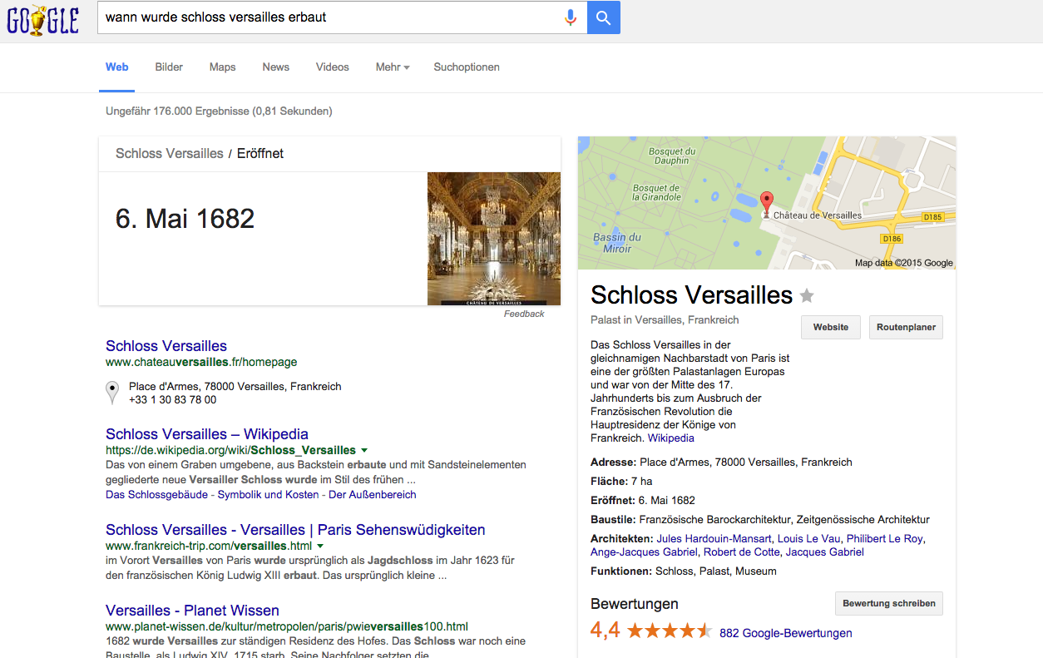The height and width of the screenshot is (658, 1043).
Task: Click Eröffnet: 6. Mai 1682 row
Action: coord(643,501)
